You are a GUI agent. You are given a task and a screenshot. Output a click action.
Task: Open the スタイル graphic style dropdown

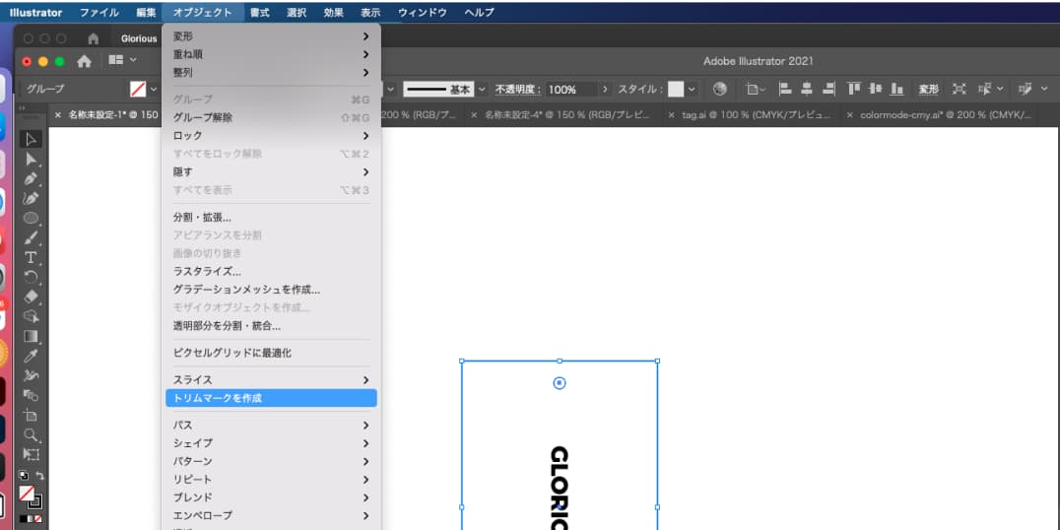(693, 90)
